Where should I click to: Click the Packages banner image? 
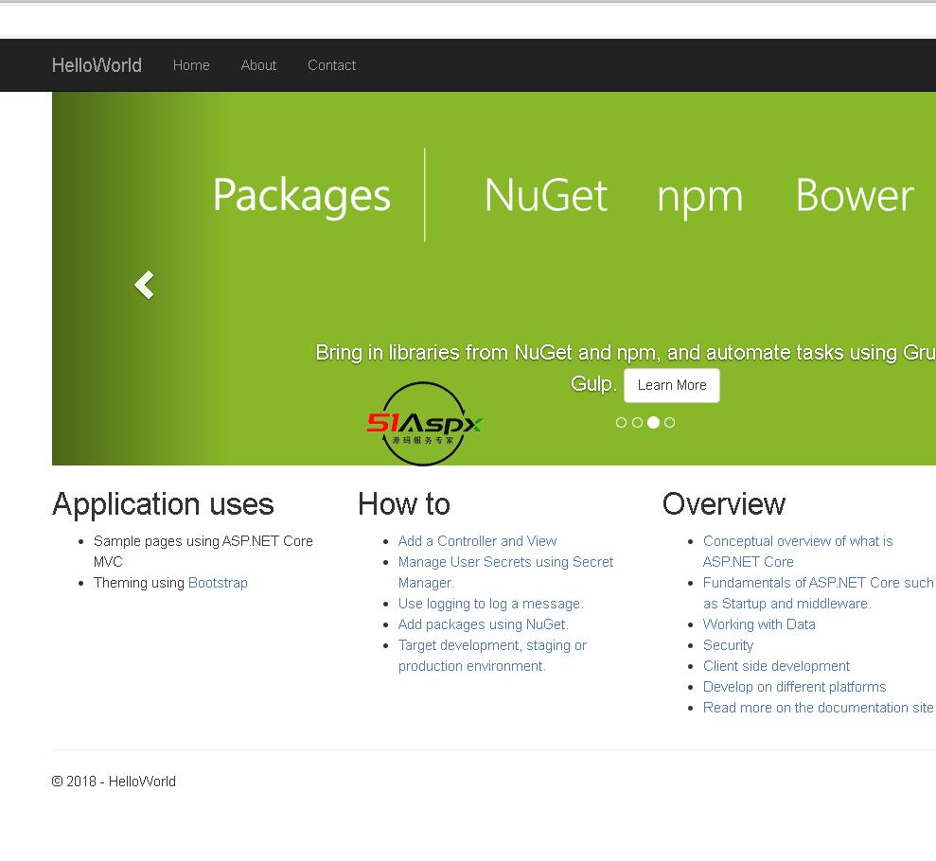tap(494, 278)
